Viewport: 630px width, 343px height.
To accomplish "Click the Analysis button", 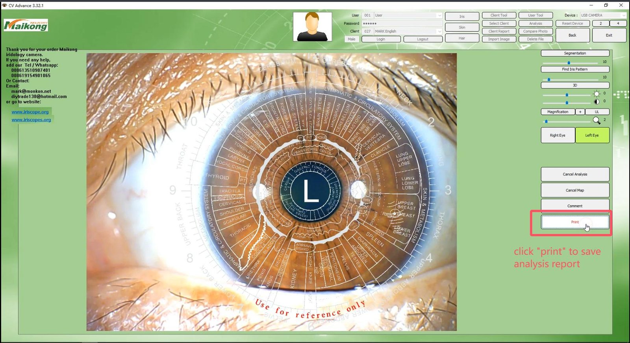I will click(x=535, y=23).
